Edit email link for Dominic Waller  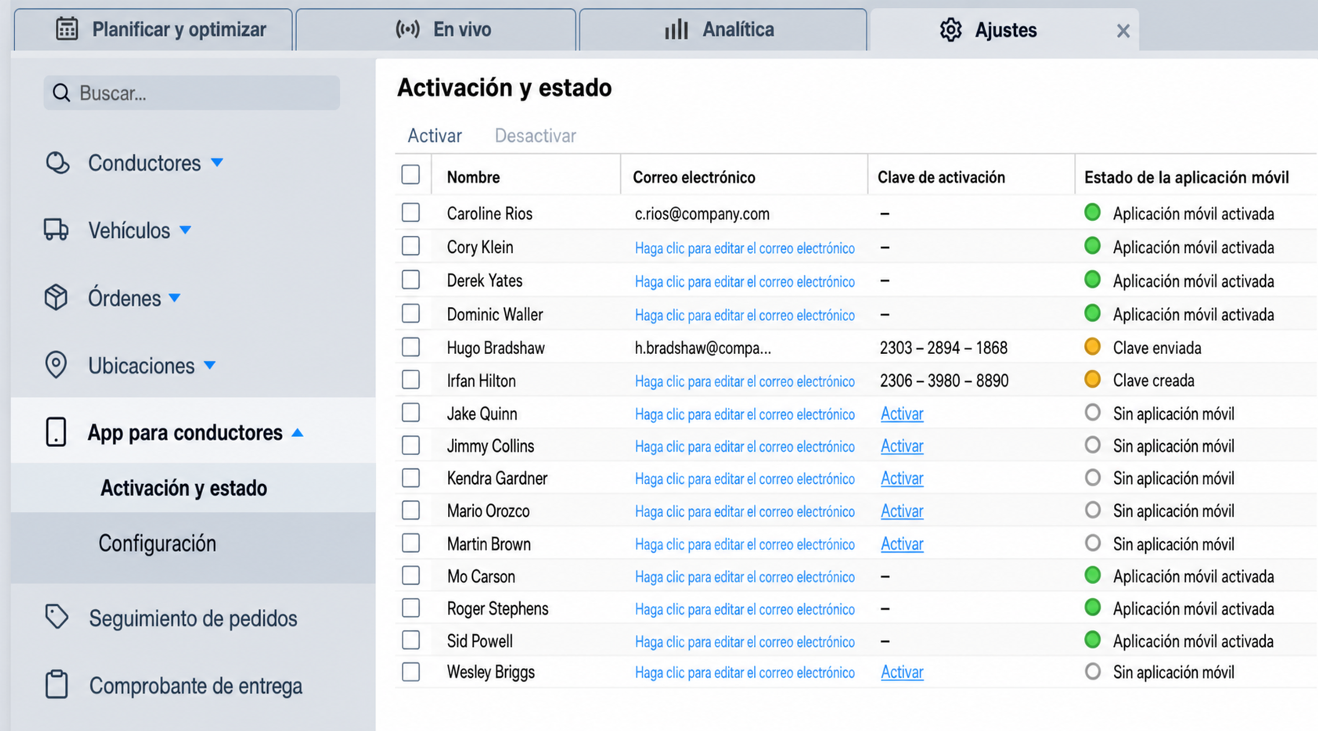click(x=745, y=315)
